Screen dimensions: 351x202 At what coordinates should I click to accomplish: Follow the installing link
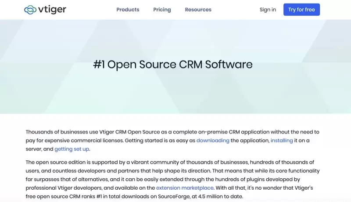(x=282, y=141)
